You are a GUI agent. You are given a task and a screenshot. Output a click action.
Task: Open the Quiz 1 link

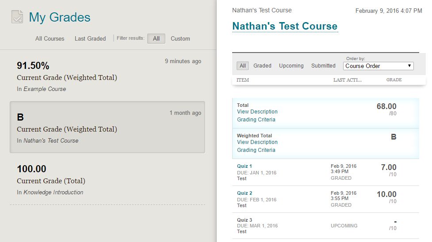245,166
